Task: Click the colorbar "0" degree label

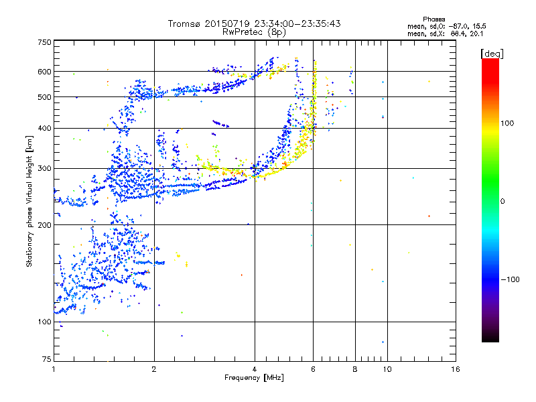Action: pos(503,201)
